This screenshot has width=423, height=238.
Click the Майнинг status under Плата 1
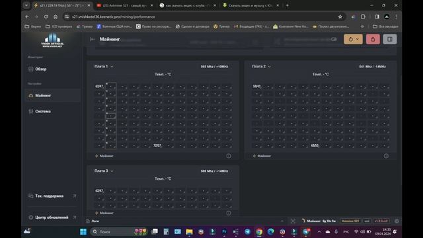104,156
